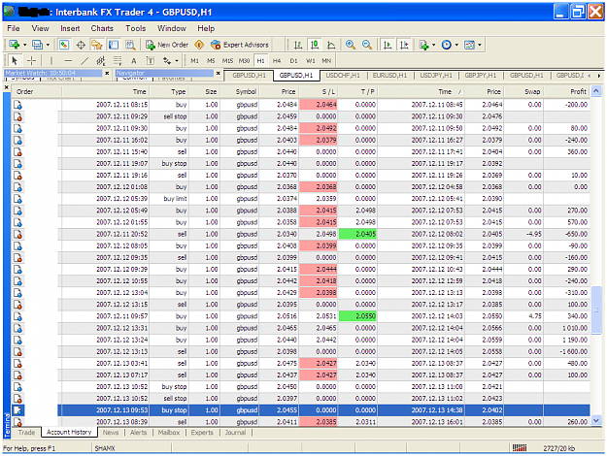Switch to line chart display
The width and height of the screenshot is (607, 456).
click(x=331, y=45)
